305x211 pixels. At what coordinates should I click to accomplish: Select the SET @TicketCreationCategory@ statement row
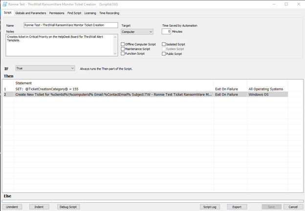coord(145,89)
